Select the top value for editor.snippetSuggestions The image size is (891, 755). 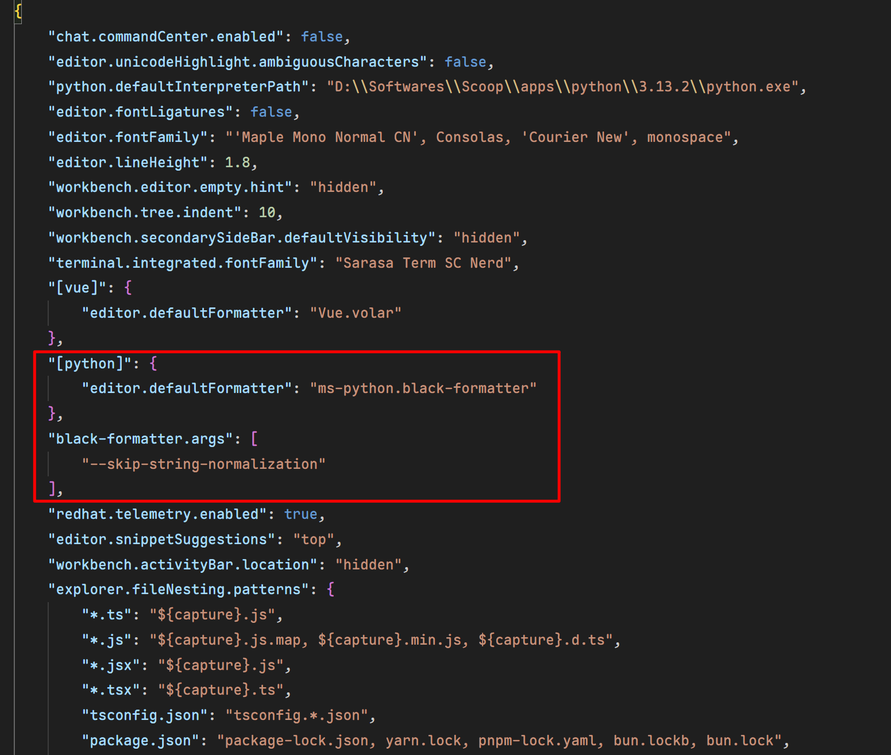click(x=314, y=539)
